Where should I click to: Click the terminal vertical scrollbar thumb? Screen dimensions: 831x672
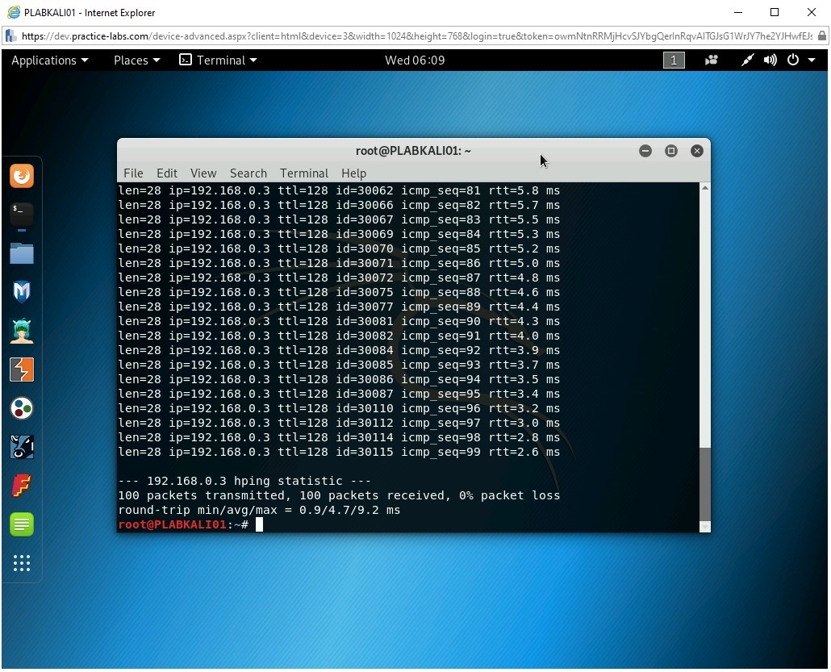point(704,484)
